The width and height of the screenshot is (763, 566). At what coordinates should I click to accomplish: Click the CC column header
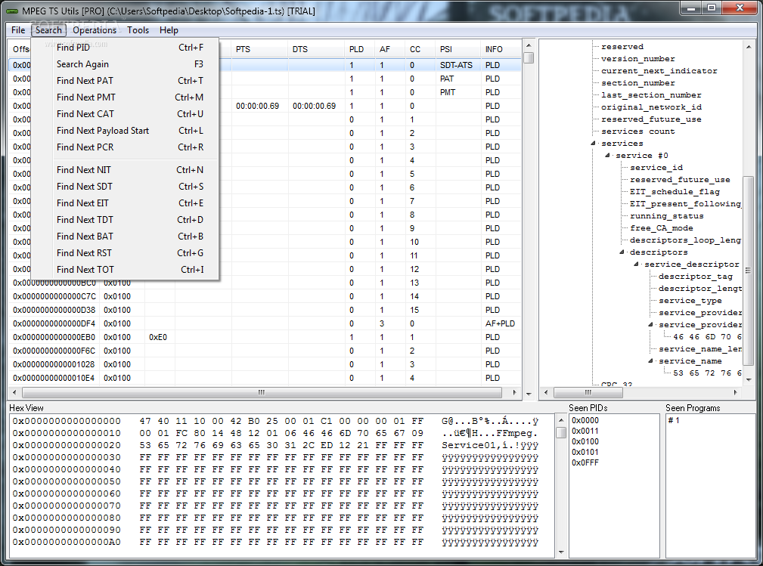[420, 49]
